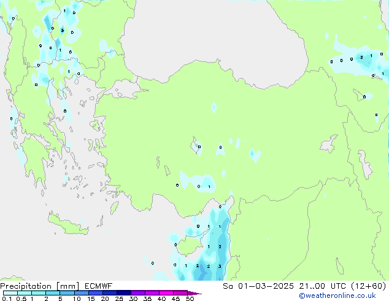The image size is (389, 301).
Task: Click the '0.5' legend scale label
Action: coord(21,299)
